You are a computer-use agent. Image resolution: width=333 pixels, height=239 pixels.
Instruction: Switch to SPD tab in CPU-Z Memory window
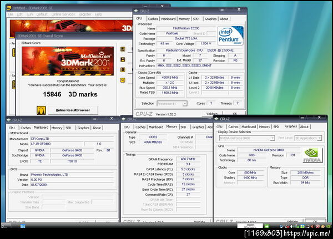click(x=183, y=127)
